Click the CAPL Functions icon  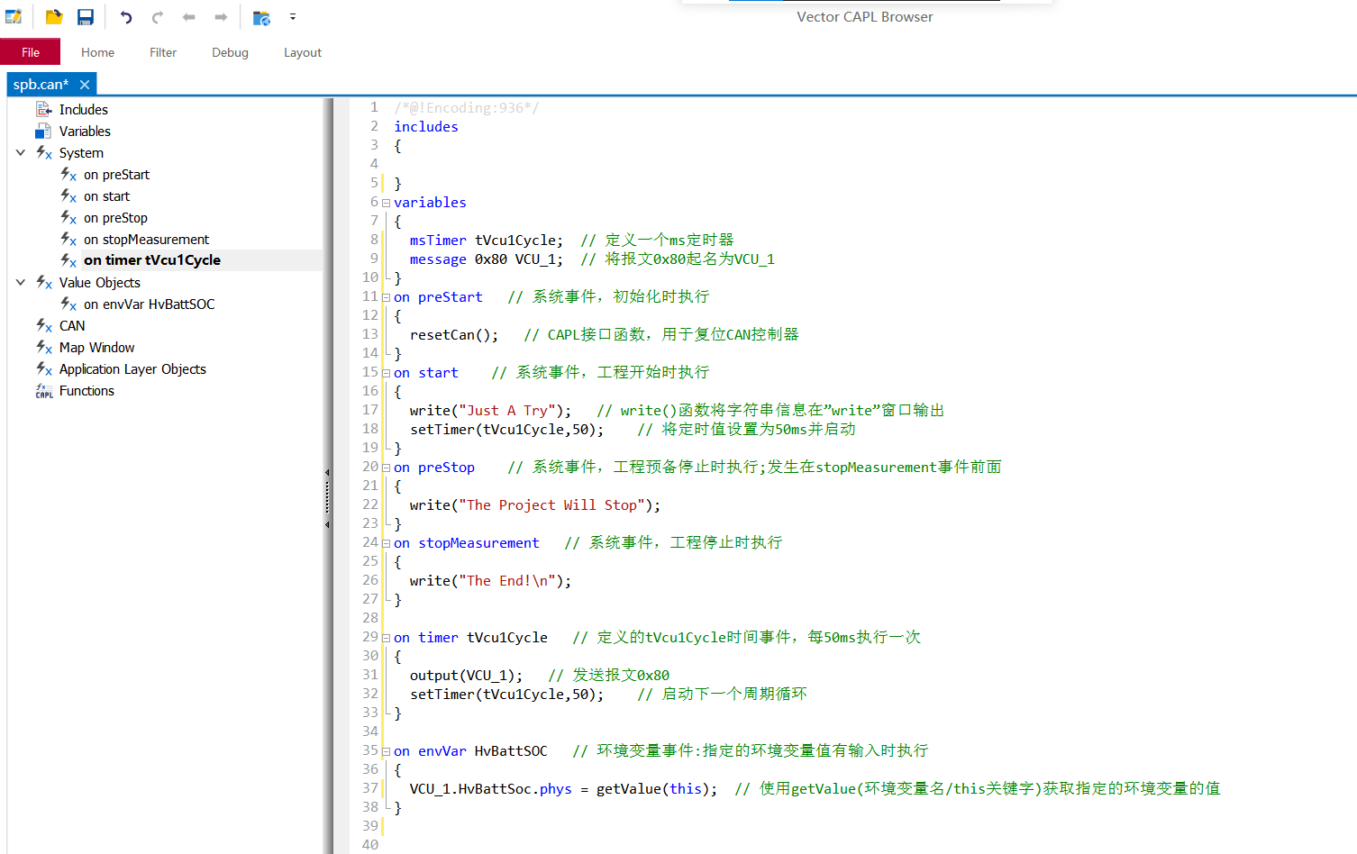[43, 390]
